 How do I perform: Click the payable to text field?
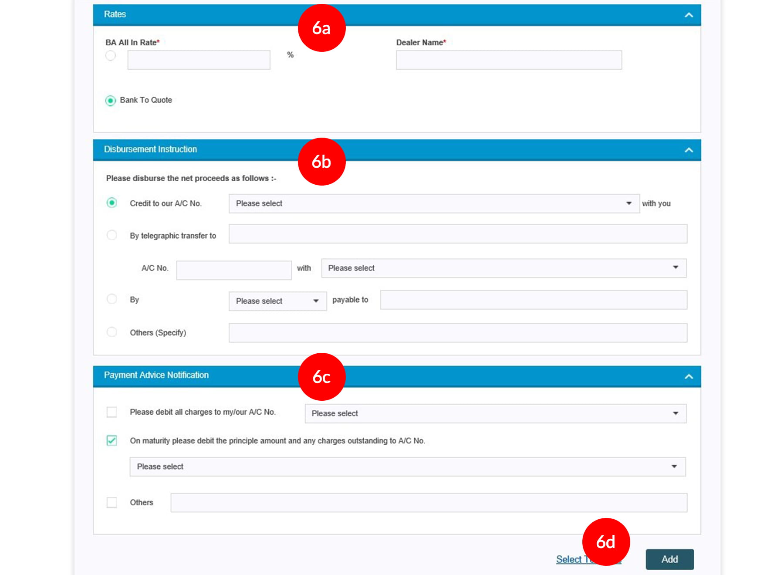coord(533,300)
